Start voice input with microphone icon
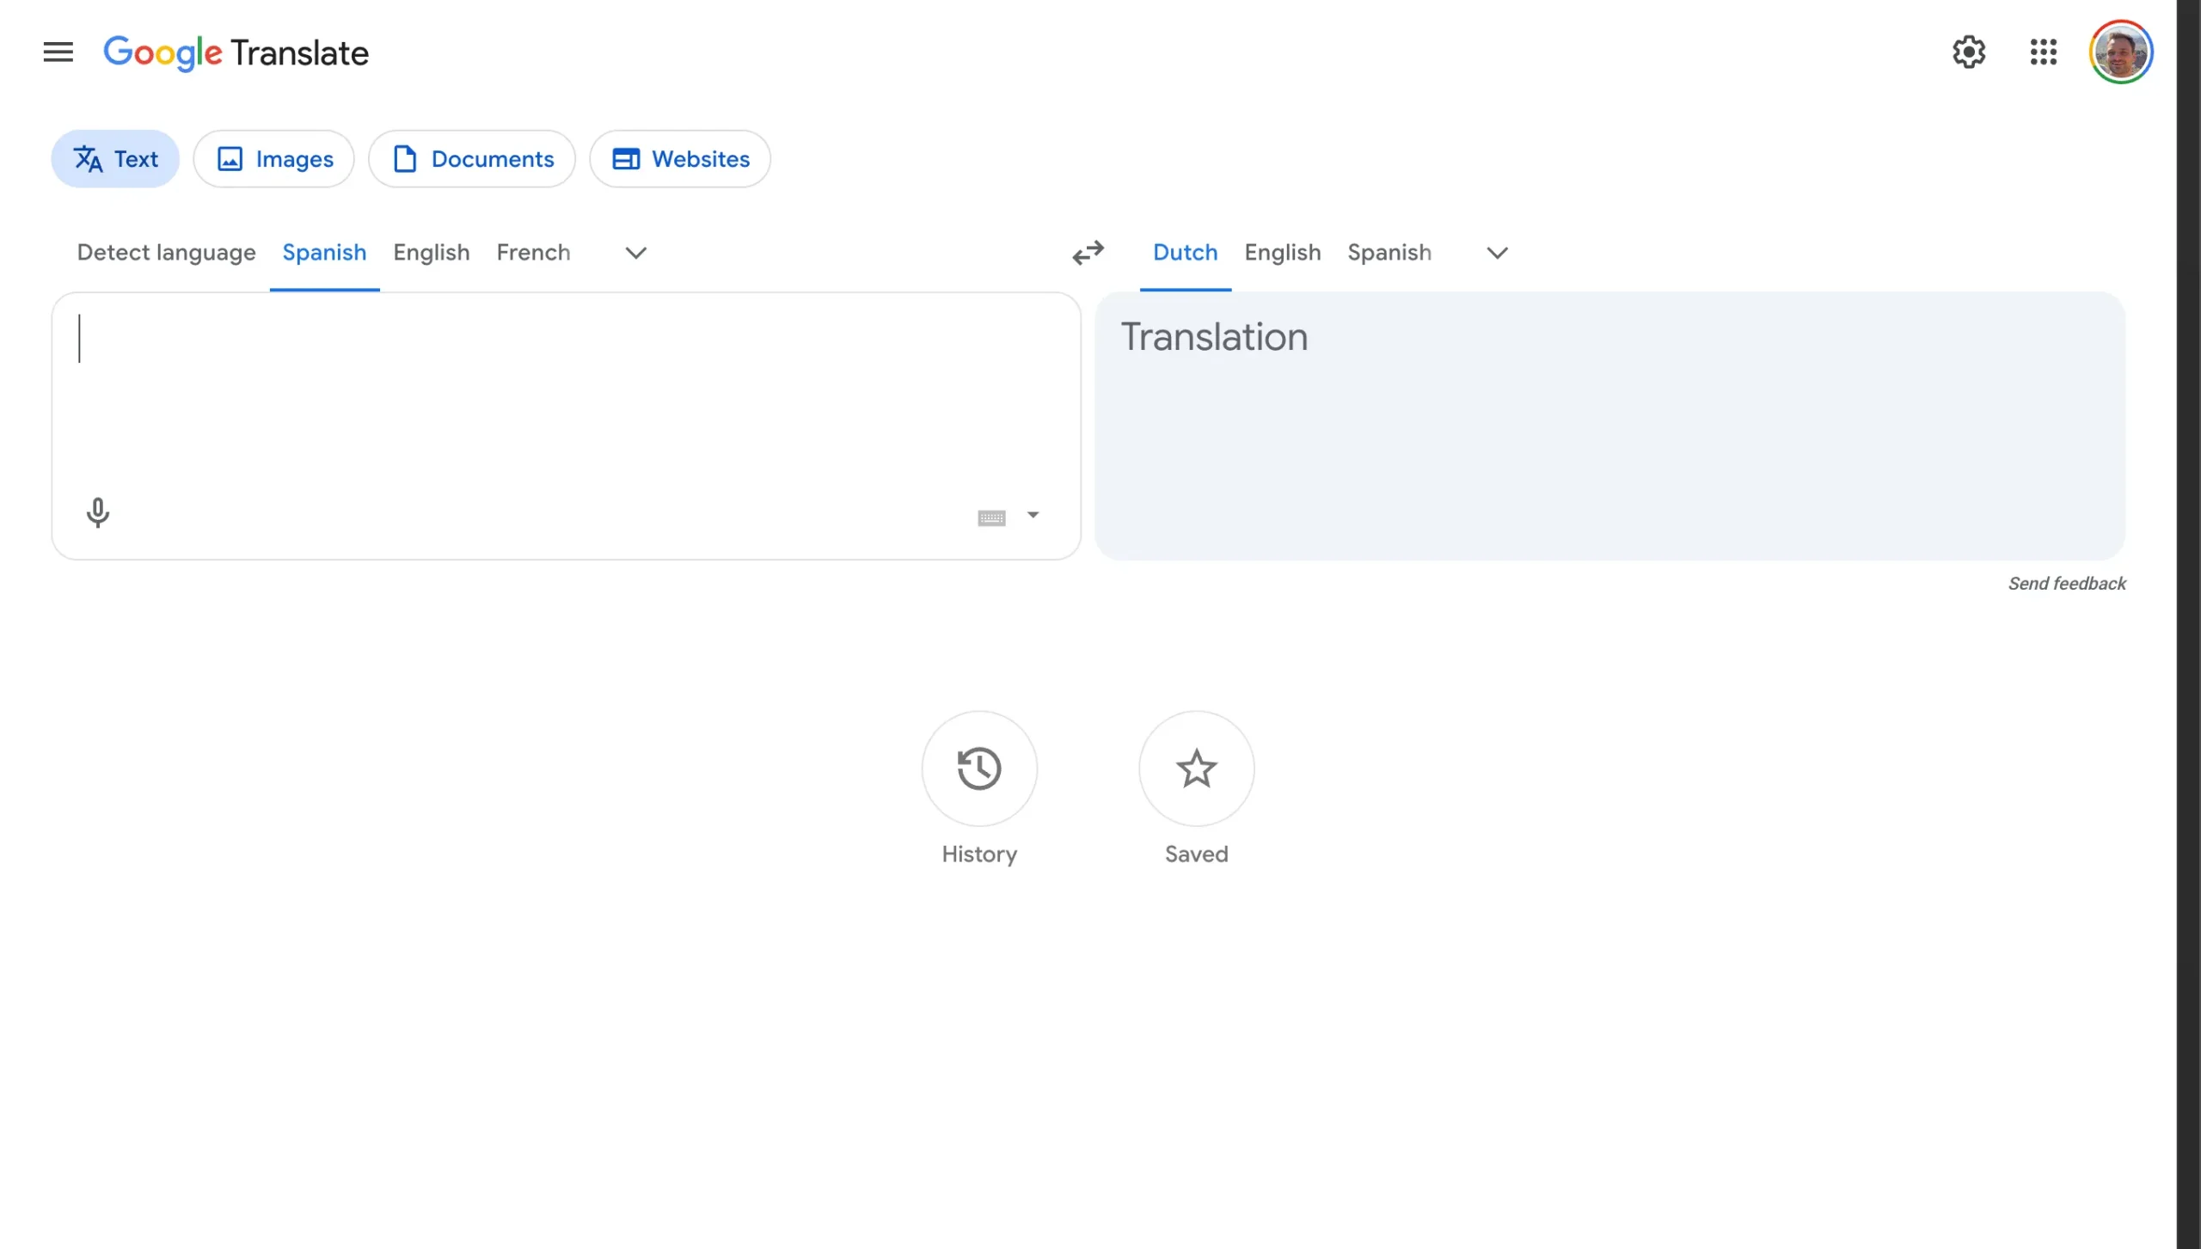2201x1249 pixels. pos(98,513)
